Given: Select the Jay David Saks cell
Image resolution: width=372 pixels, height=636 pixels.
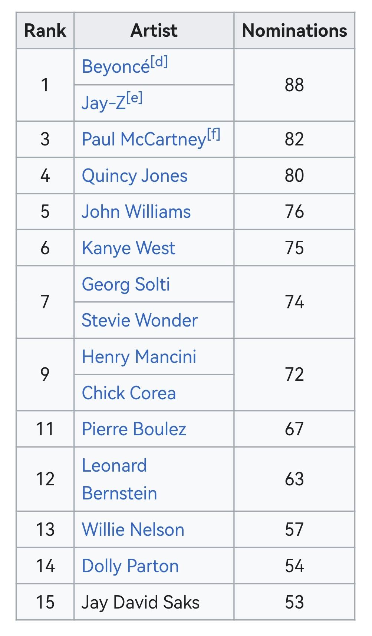Looking at the screenshot, I should (154, 602).
